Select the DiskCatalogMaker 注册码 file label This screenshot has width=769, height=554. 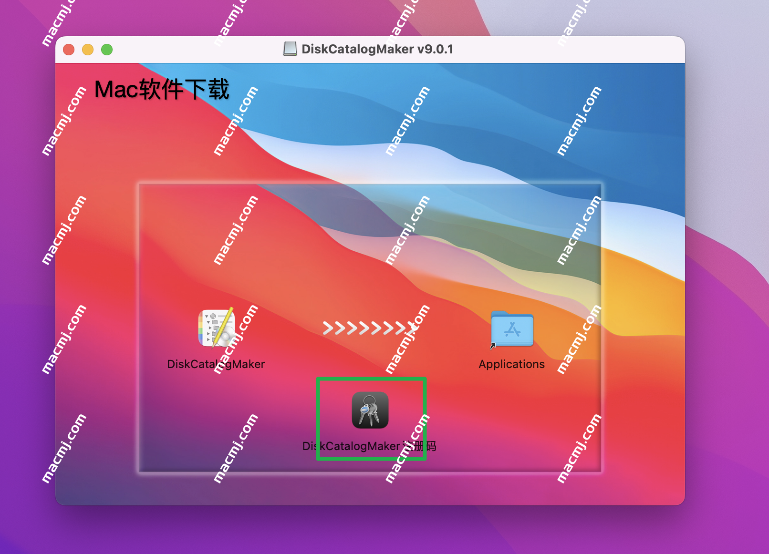[369, 446]
